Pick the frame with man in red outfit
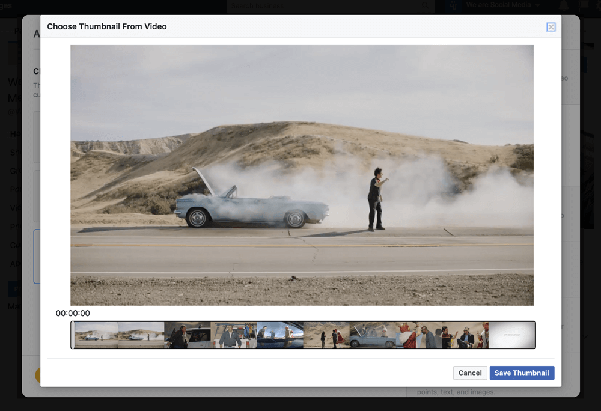This screenshot has width=601, height=411. click(419, 335)
